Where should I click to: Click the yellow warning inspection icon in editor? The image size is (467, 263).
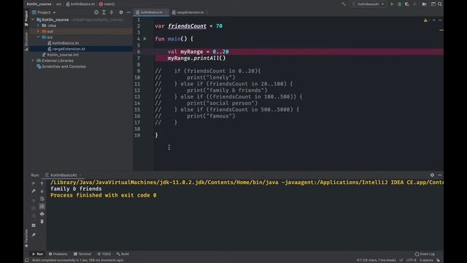(x=425, y=20)
